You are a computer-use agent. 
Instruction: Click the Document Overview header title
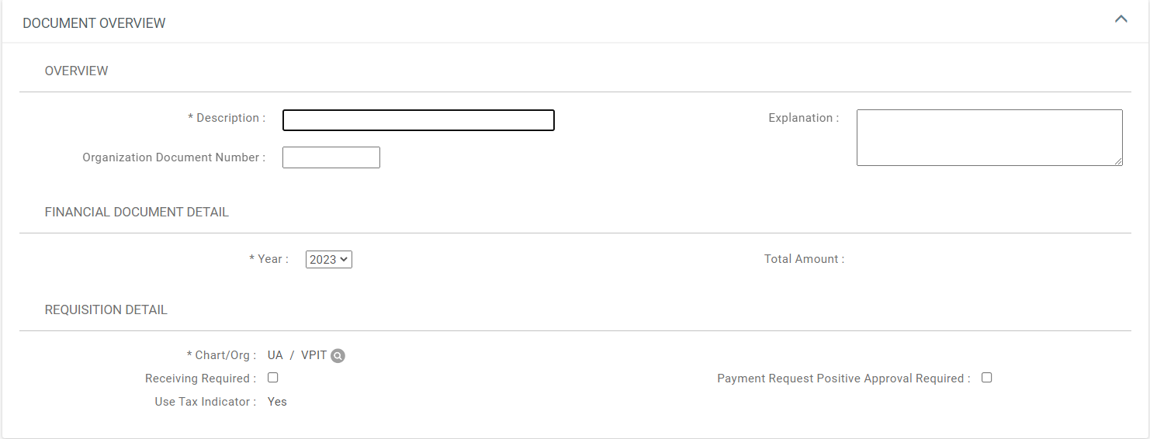(x=94, y=23)
